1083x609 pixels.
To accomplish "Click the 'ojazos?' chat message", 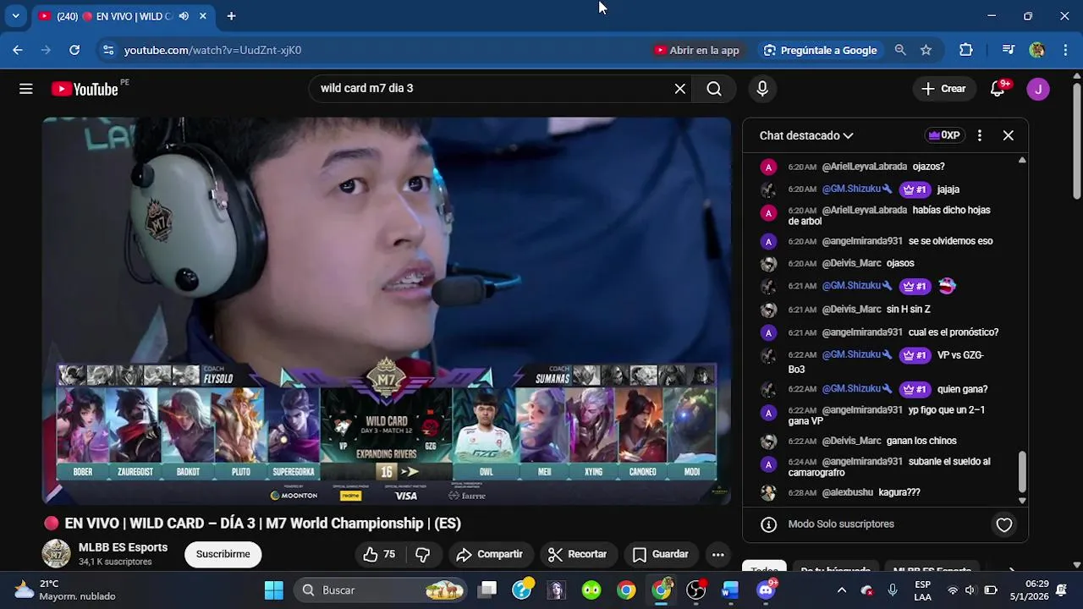I will point(929,167).
